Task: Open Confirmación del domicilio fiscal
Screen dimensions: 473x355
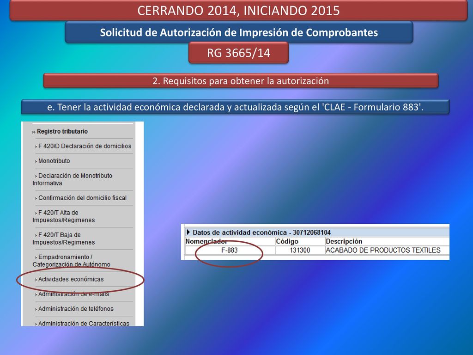Action: point(82,198)
